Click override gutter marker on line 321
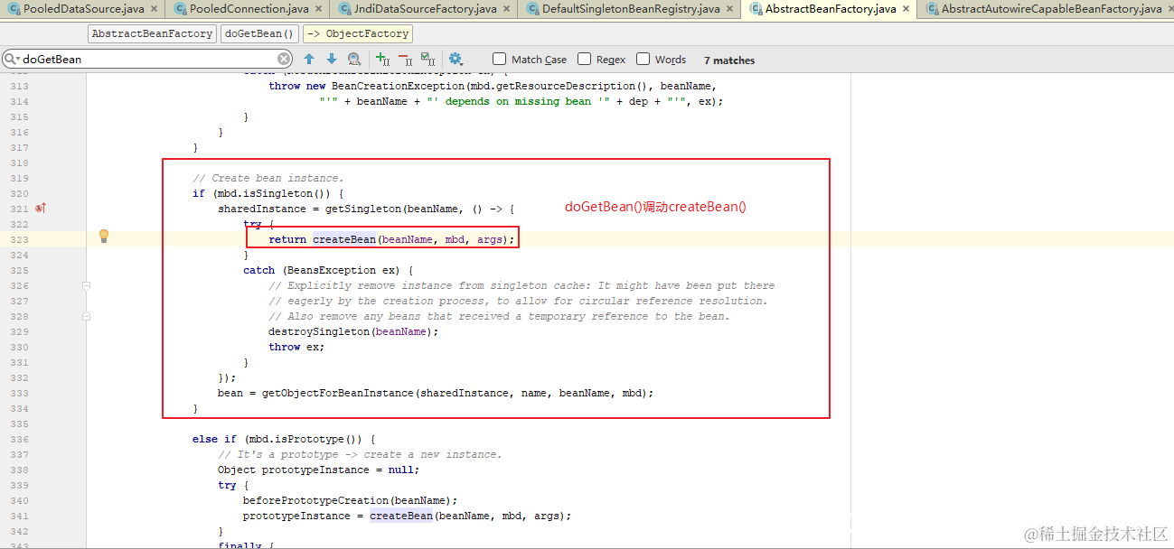Screen dimensions: 1174x549 pos(41,209)
